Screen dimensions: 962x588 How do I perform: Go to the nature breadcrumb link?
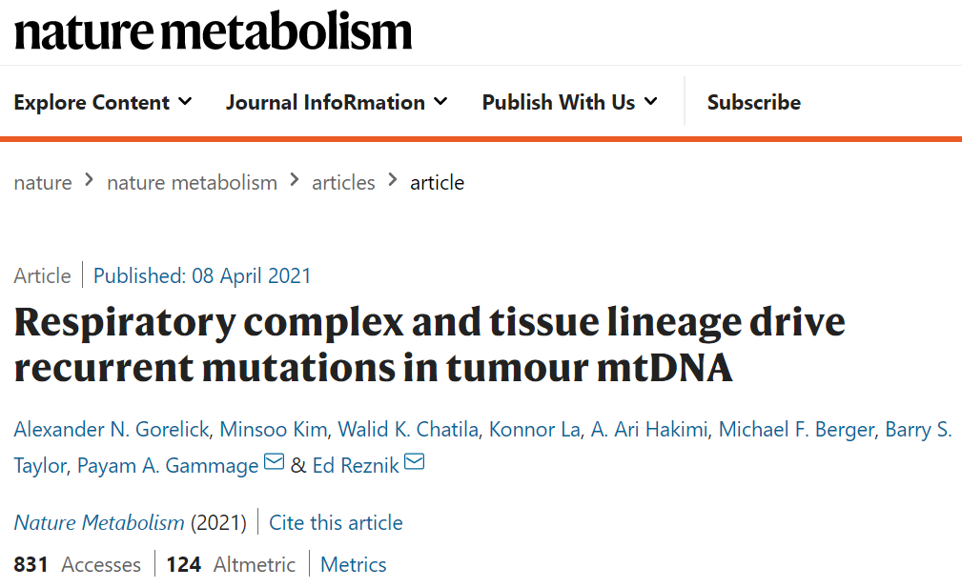click(43, 183)
